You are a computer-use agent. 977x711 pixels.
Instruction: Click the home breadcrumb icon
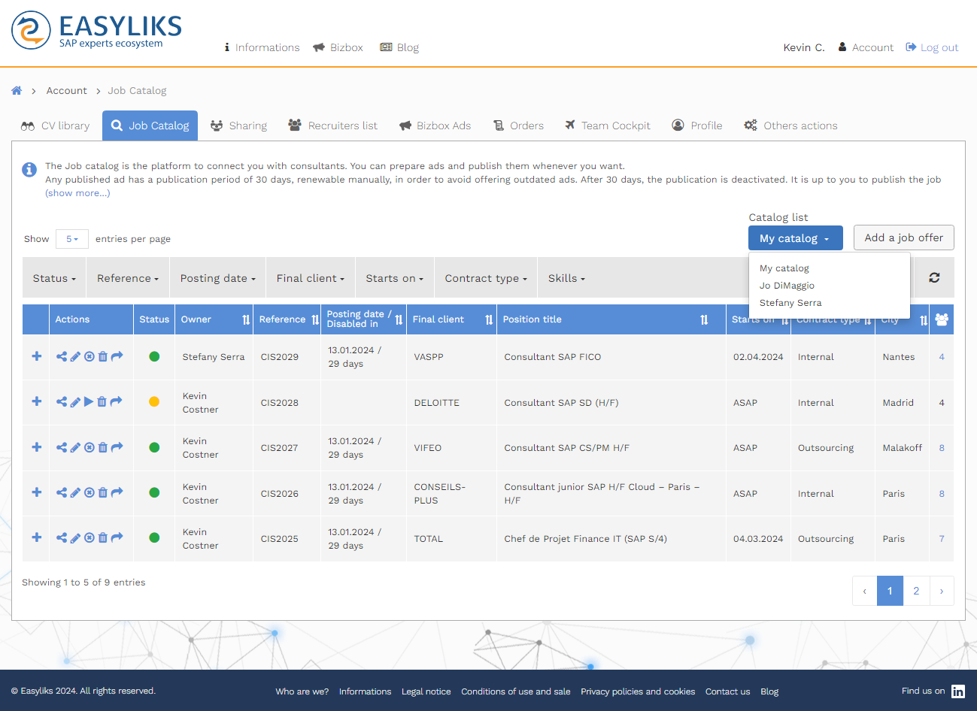(17, 90)
